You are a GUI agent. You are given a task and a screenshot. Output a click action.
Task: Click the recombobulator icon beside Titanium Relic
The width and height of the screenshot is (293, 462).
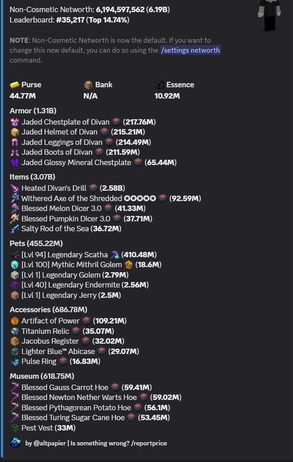[76, 331]
